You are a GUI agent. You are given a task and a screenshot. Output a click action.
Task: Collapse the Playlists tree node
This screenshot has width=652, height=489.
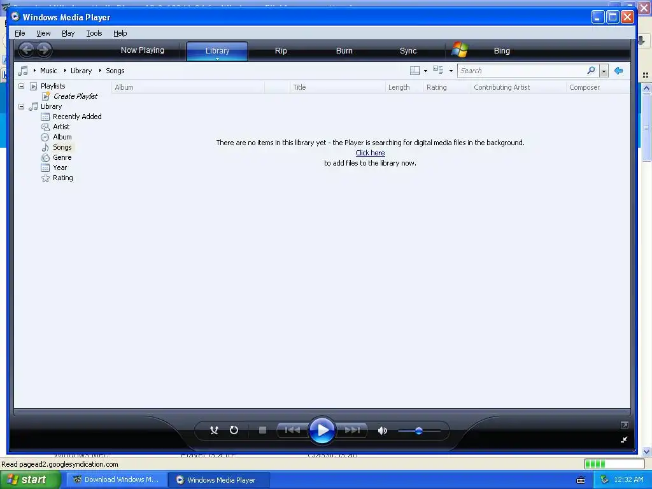(x=21, y=86)
